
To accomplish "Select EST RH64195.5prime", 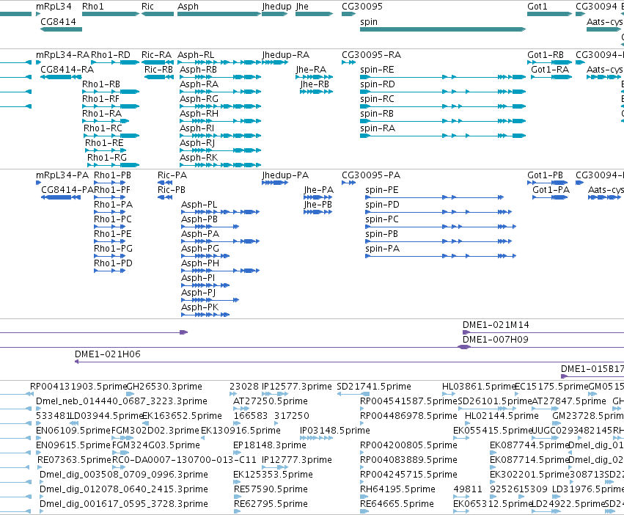I will pyautogui.click(x=397, y=489).
